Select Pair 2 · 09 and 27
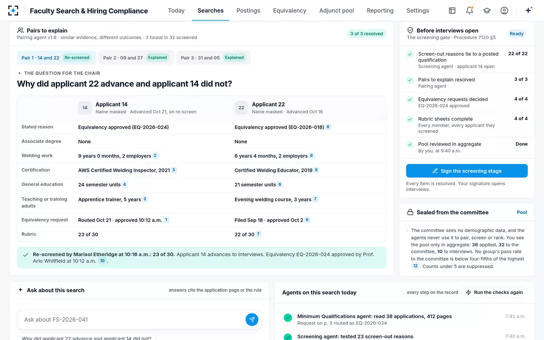This screenshot has width=544, height=340. pos(136,58)
